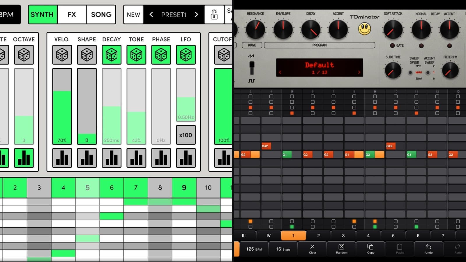466x262 pixels.
Task: Switch to the SYNTH tab
Action: (43, 15)
